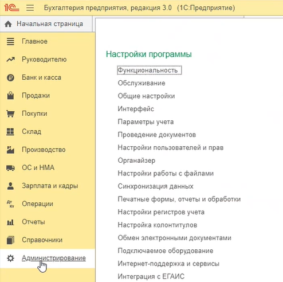Open Интеграция с ЕГАИС link

coord(151,277)
